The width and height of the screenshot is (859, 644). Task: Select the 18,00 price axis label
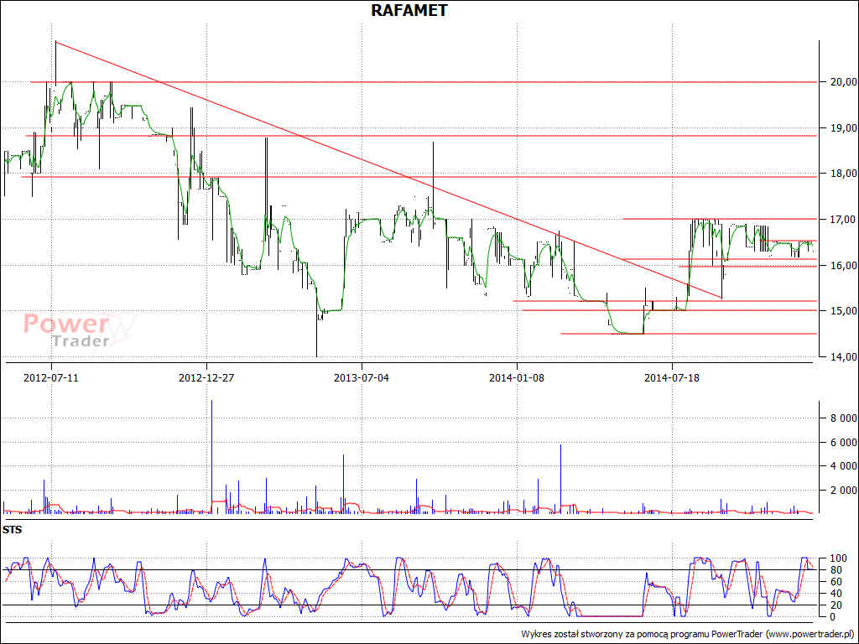[x=844, y=174]
